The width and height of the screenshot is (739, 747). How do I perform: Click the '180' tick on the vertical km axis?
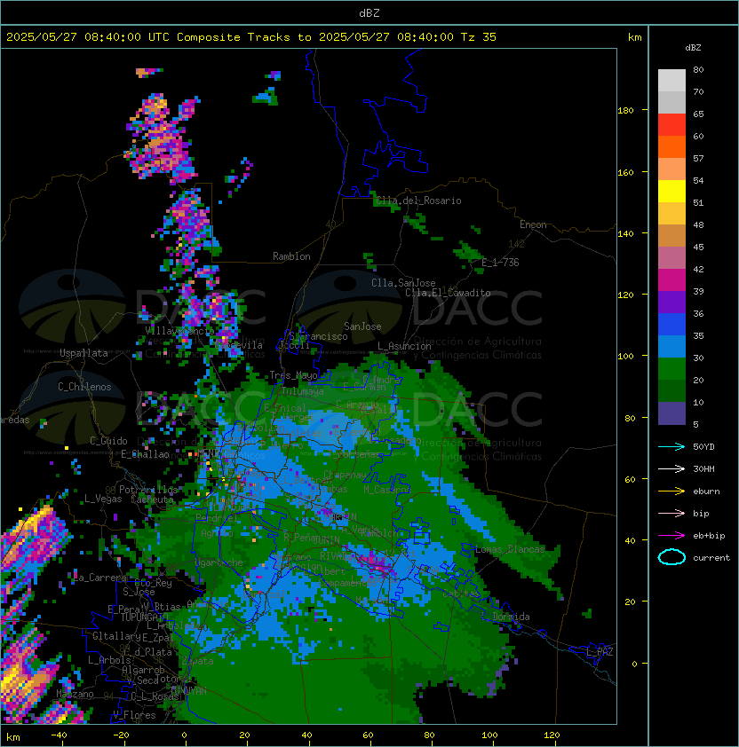click(625, 111)
